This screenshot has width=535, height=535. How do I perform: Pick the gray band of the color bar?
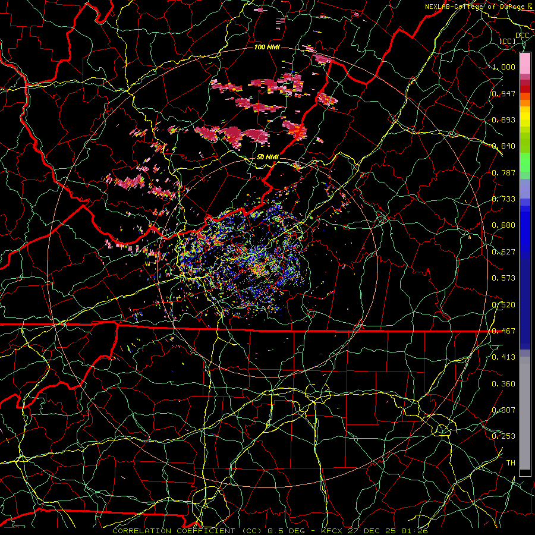525,413
